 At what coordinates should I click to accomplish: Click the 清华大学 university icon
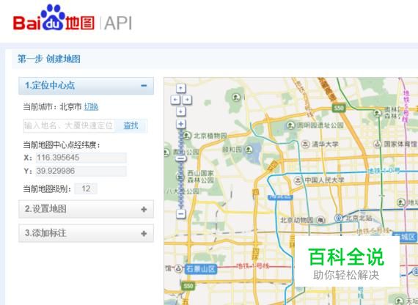click(305, 144)
